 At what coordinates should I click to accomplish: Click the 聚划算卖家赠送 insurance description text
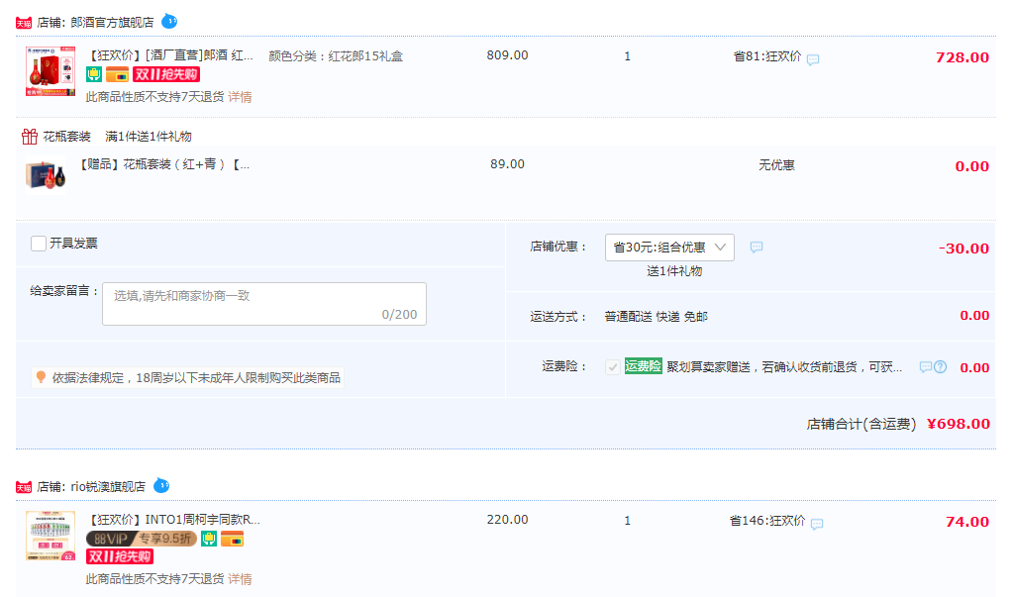784,367
